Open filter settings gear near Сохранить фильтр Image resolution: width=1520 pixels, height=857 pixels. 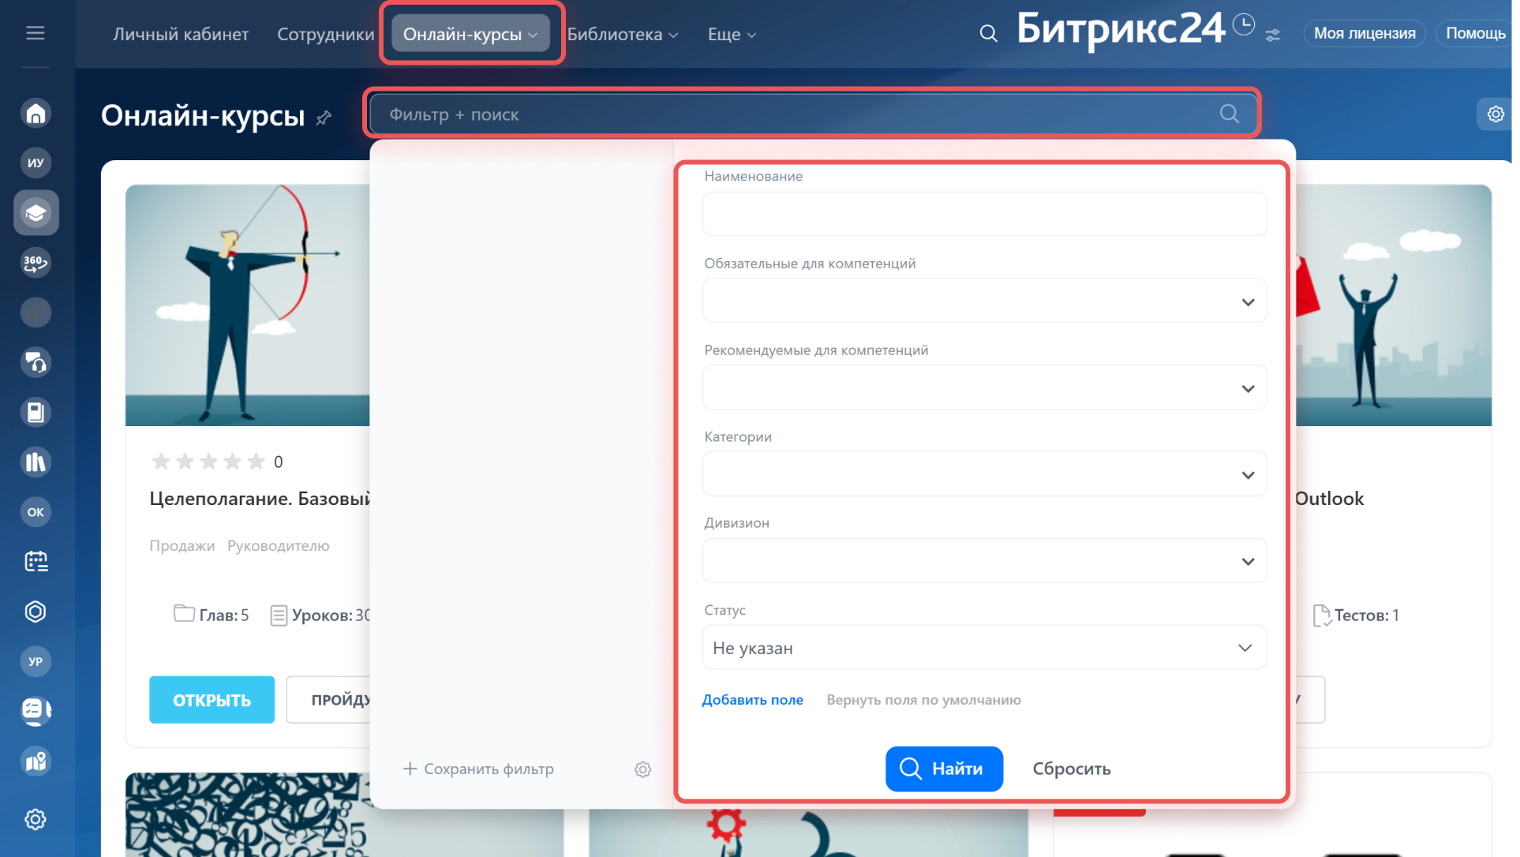tap(642, 769)
